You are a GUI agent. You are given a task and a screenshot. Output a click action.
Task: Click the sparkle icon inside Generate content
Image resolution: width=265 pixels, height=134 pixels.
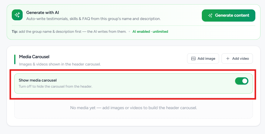click(210, 15)
